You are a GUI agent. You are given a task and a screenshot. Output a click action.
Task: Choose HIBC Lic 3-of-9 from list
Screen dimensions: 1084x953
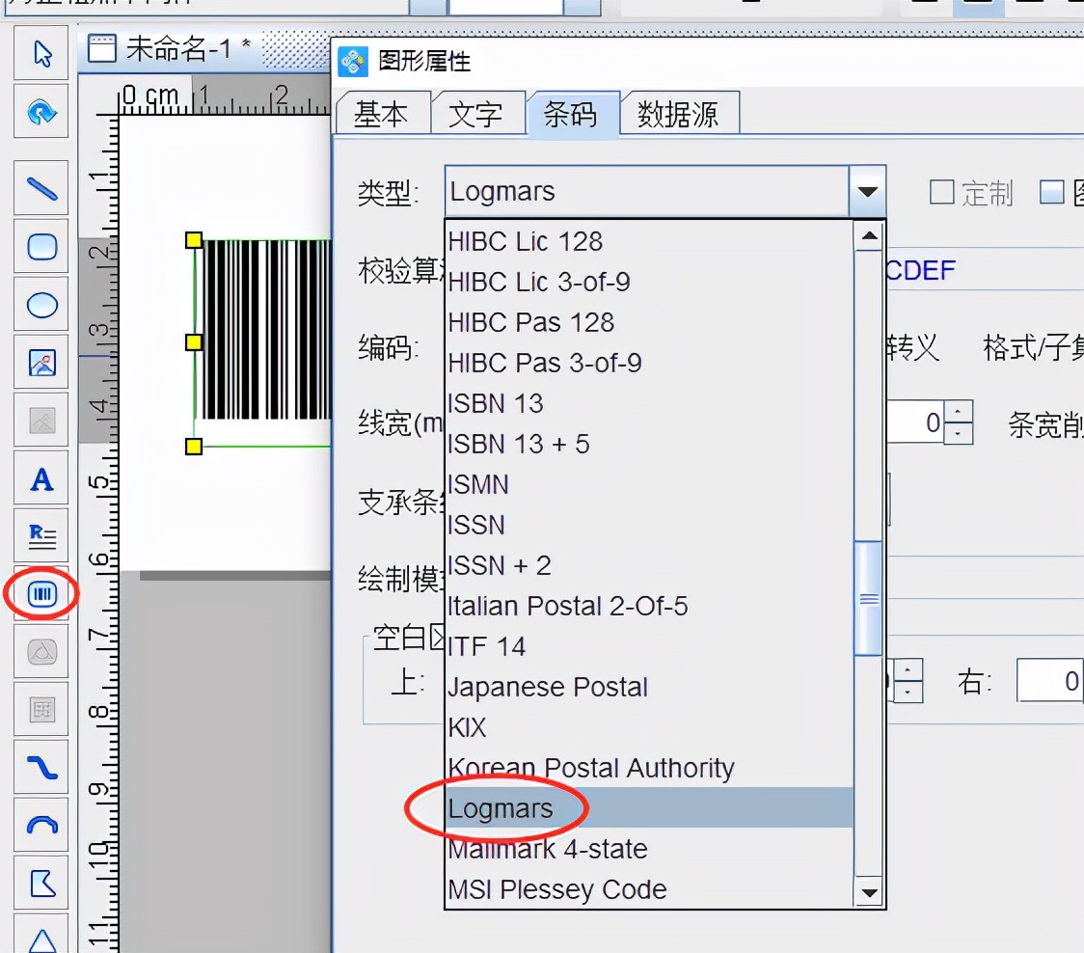pos(648,282)
